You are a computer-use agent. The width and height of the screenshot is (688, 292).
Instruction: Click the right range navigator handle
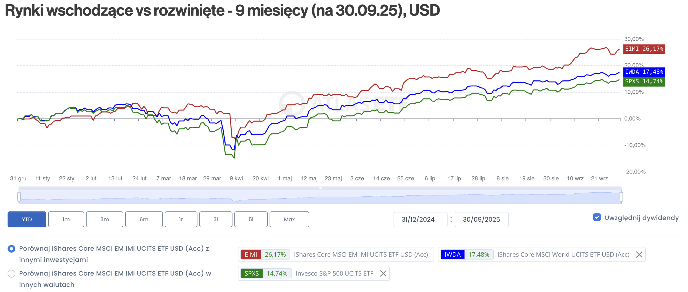coord(621,197)
